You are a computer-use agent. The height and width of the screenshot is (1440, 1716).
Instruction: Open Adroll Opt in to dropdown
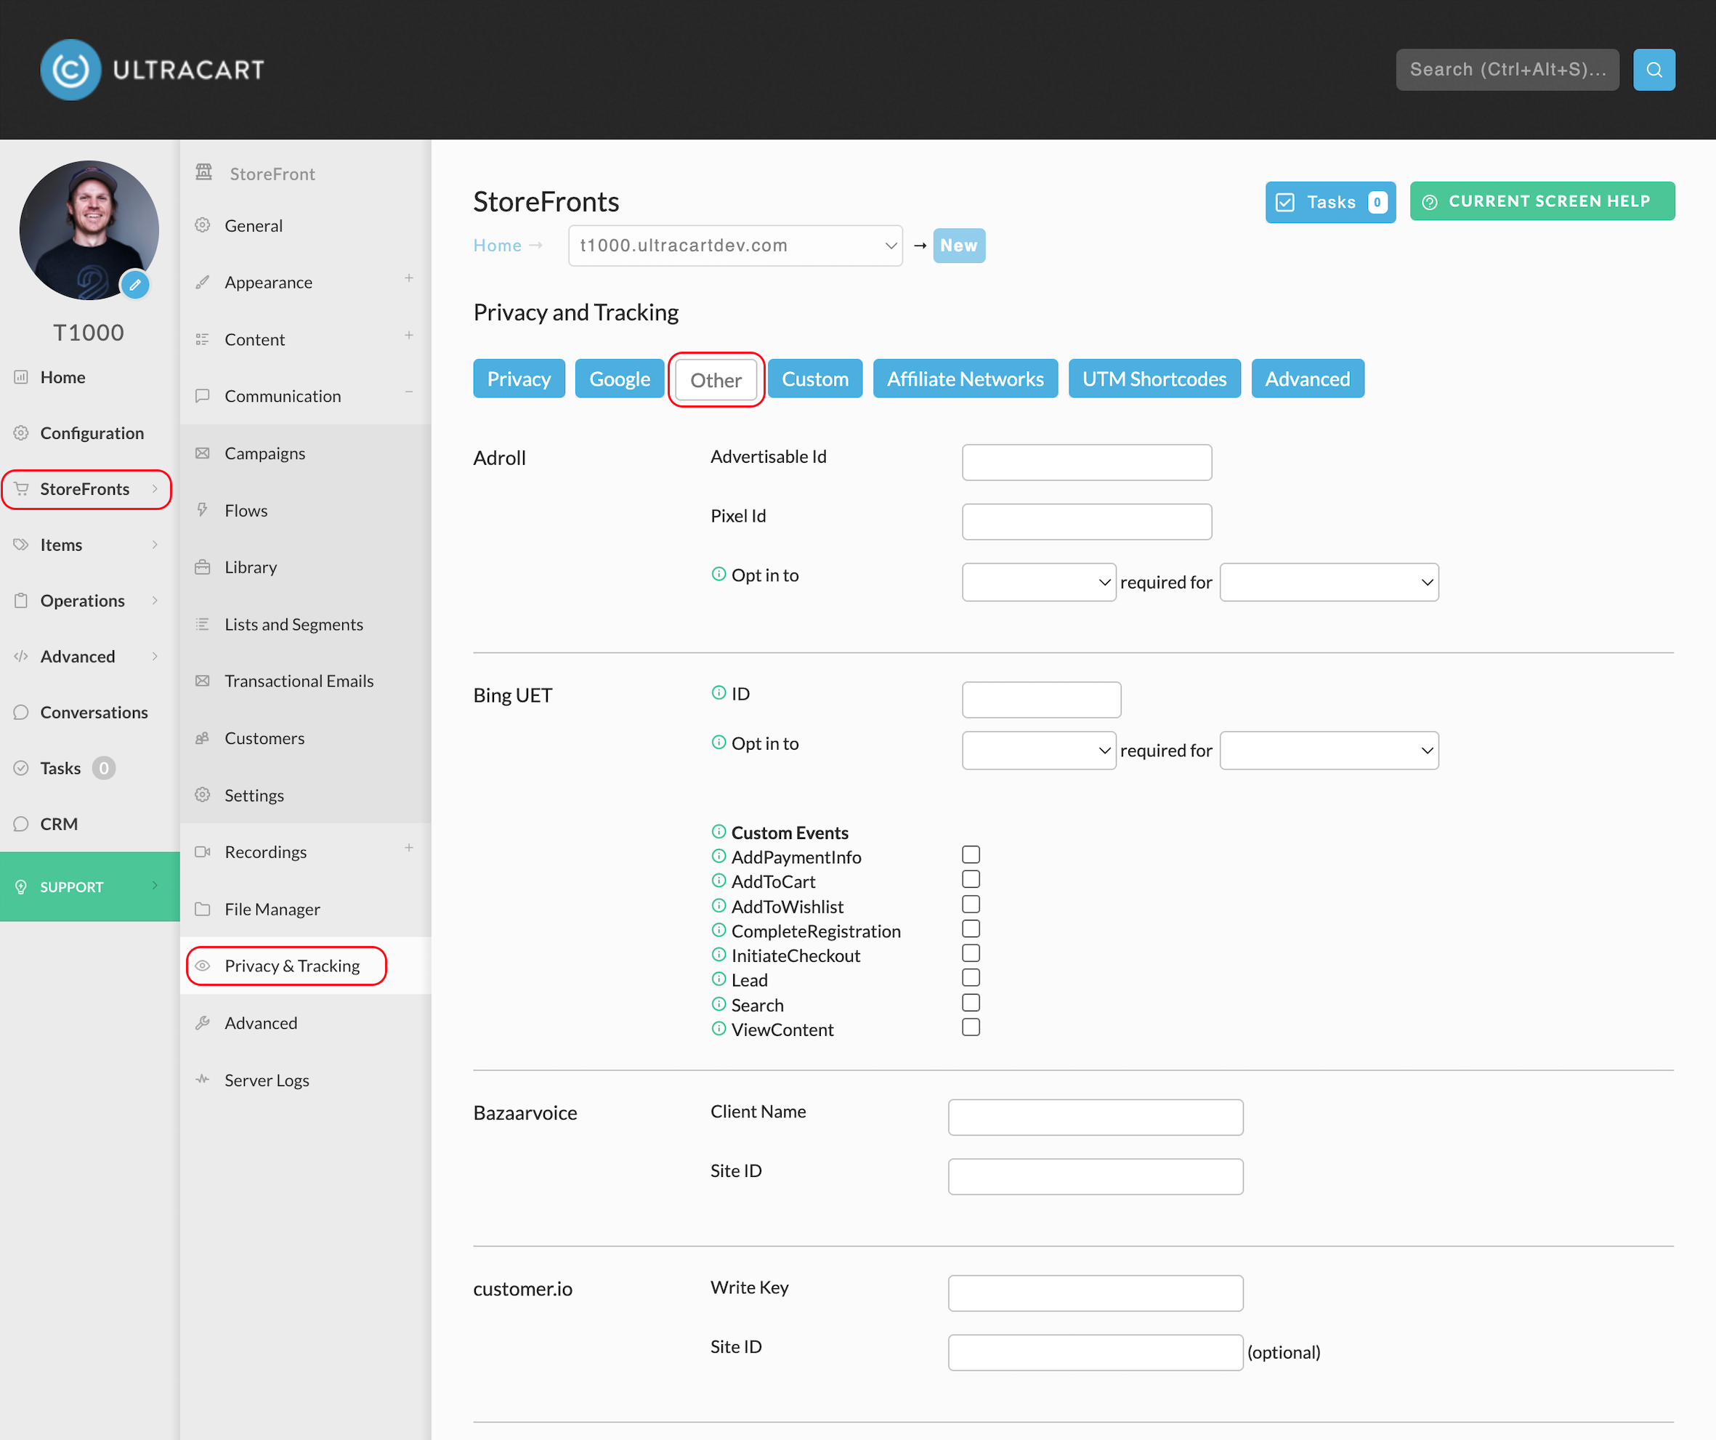(1039, 582)
